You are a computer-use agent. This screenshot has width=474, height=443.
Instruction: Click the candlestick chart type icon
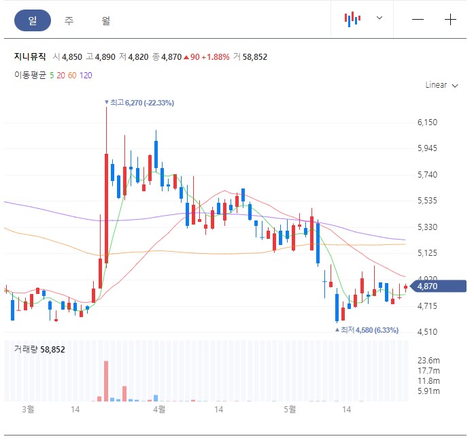coord(352,19)
